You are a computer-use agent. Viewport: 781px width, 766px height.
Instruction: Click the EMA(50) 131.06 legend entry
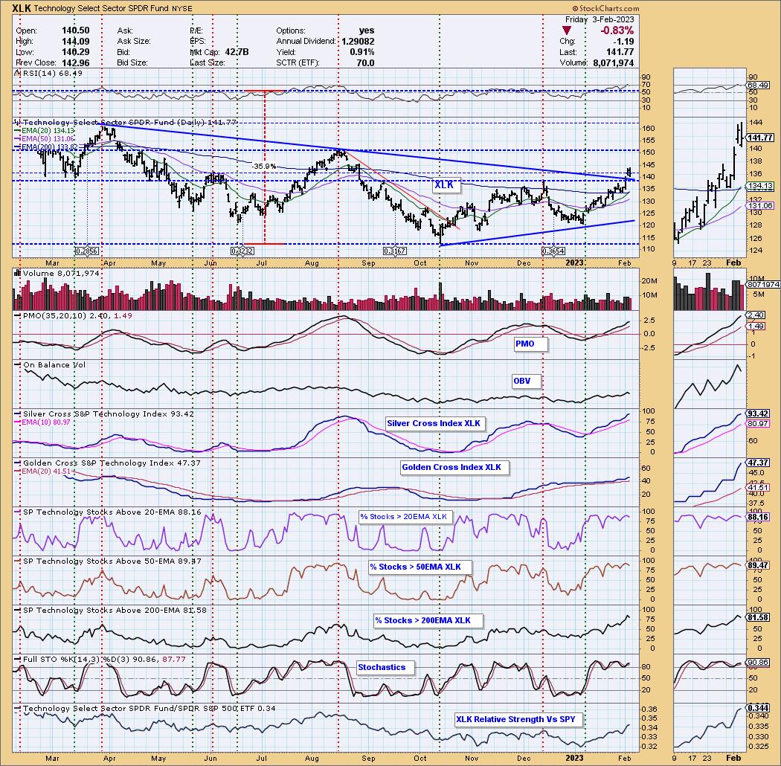[x=48, y=138]
